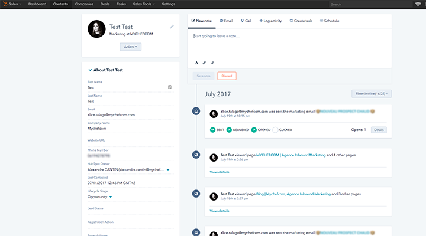
Task: Insert a link in the note
Action: coord(205,63)
